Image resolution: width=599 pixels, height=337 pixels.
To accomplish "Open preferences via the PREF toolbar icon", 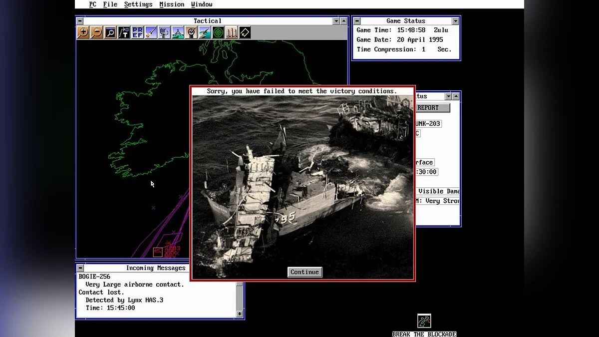I will pos(137,32).
